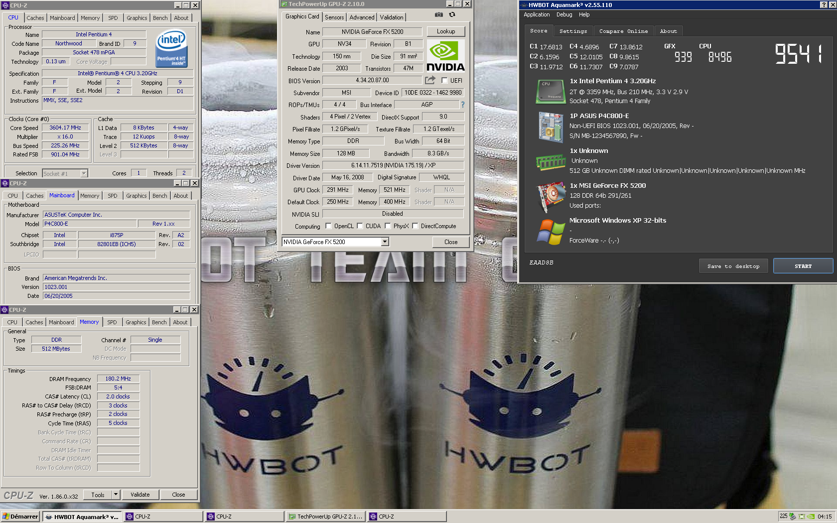Click the taskbar clock showing 04:15
The height and width of the screenshot is (523, 837).
tap(825, 517)
